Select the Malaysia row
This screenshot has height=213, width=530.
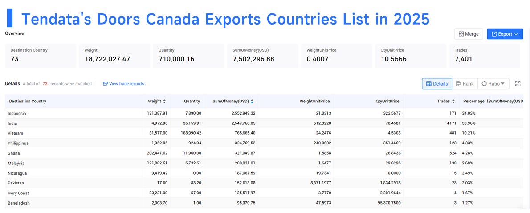click(x=264, y=163)
